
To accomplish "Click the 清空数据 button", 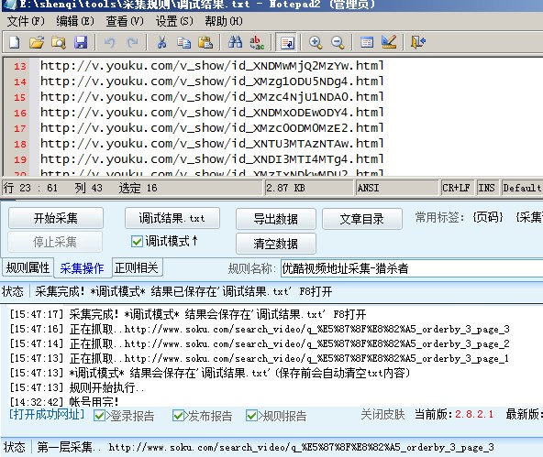I will (x=276, y=244).
